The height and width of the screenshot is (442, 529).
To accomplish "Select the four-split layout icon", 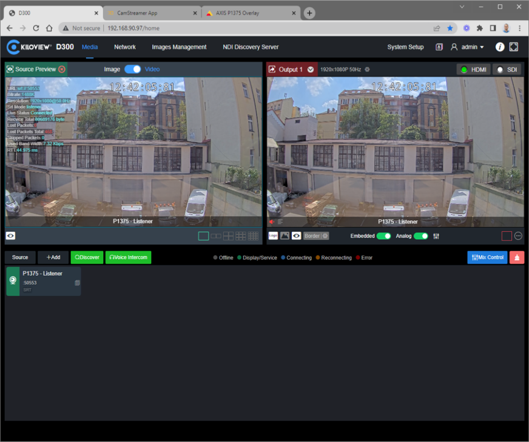I will tap(228, 236).
